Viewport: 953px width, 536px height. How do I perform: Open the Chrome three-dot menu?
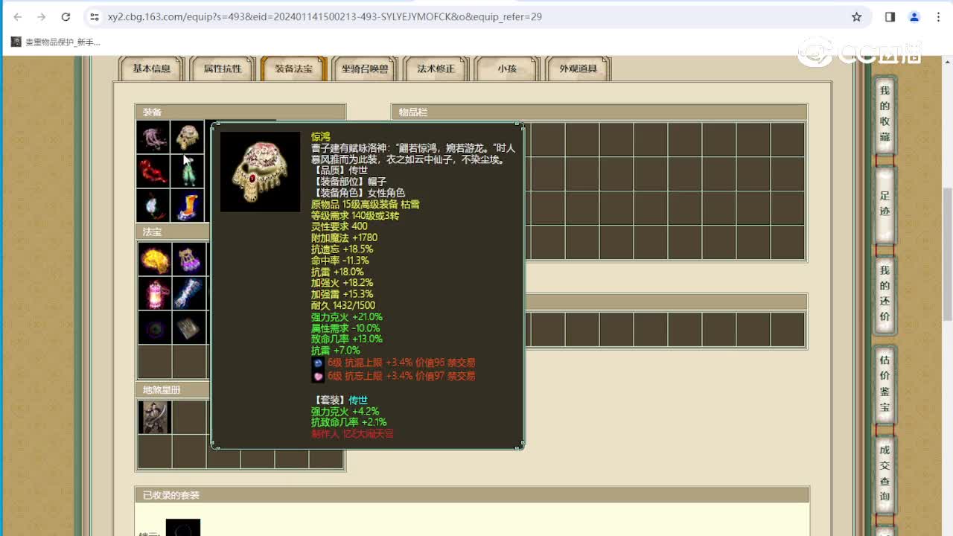tap(938, 16)
